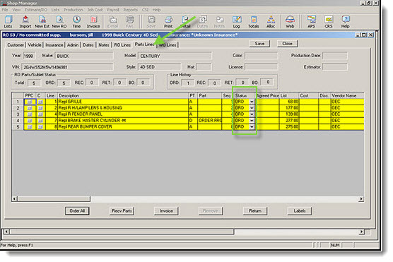This screenshot has height=262, width=393.
Task: Open the APS toolbar icon
Action: click(311, 22)
